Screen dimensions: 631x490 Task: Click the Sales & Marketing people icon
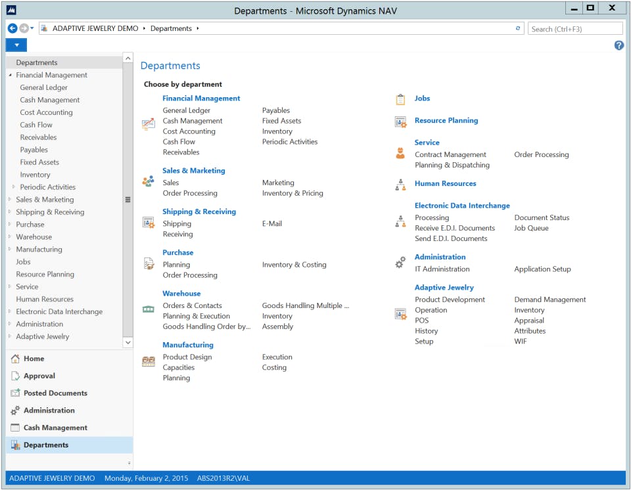click(x=149, y=182)
